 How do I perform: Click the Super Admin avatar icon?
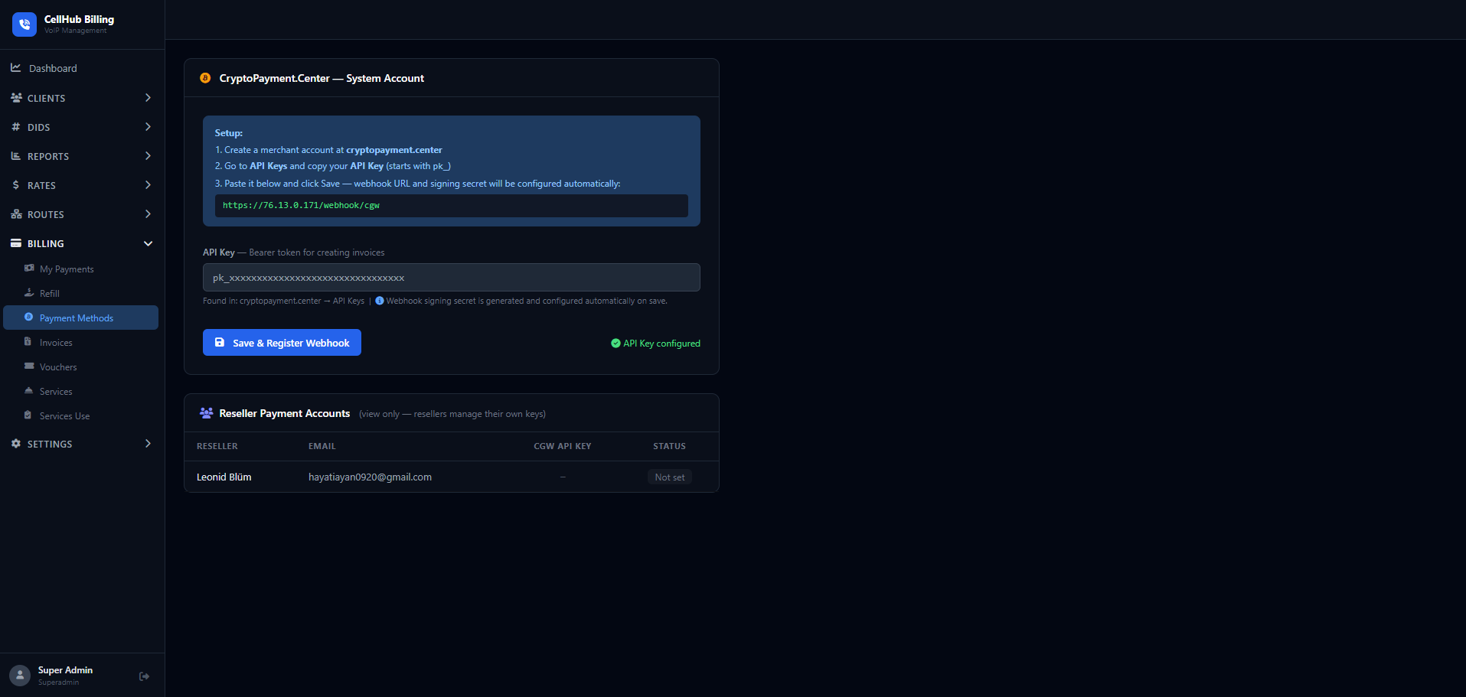coord(20,676)
